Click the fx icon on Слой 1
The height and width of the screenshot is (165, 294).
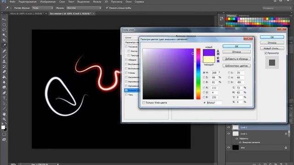tap(286, 133)
